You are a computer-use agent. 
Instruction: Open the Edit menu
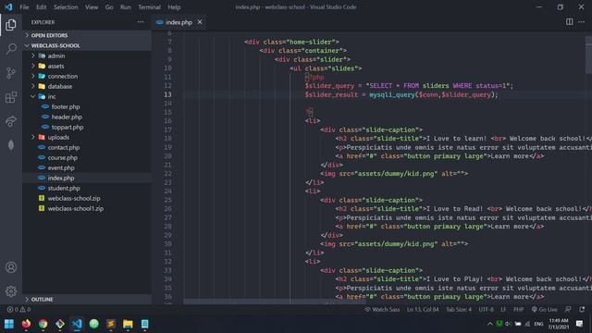(41, 7)
